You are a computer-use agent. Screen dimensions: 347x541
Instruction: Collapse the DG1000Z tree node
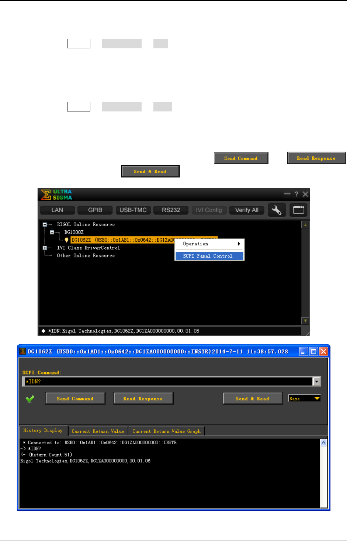[x=52, y=232]
